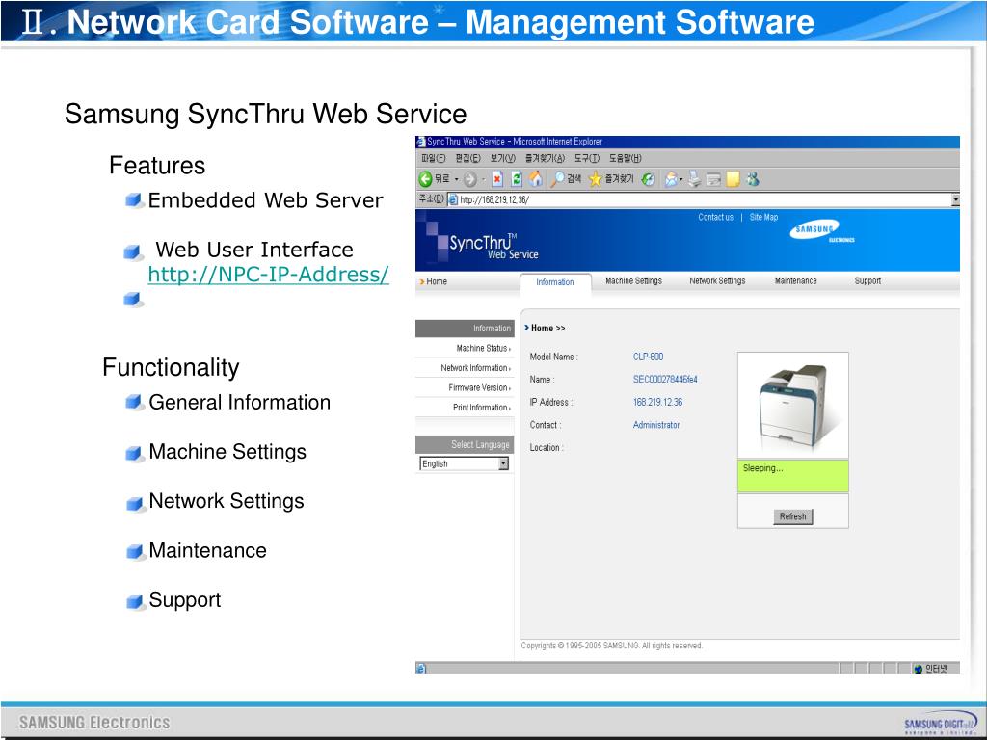
Task: Click the Select Language header
Action: 465,445
